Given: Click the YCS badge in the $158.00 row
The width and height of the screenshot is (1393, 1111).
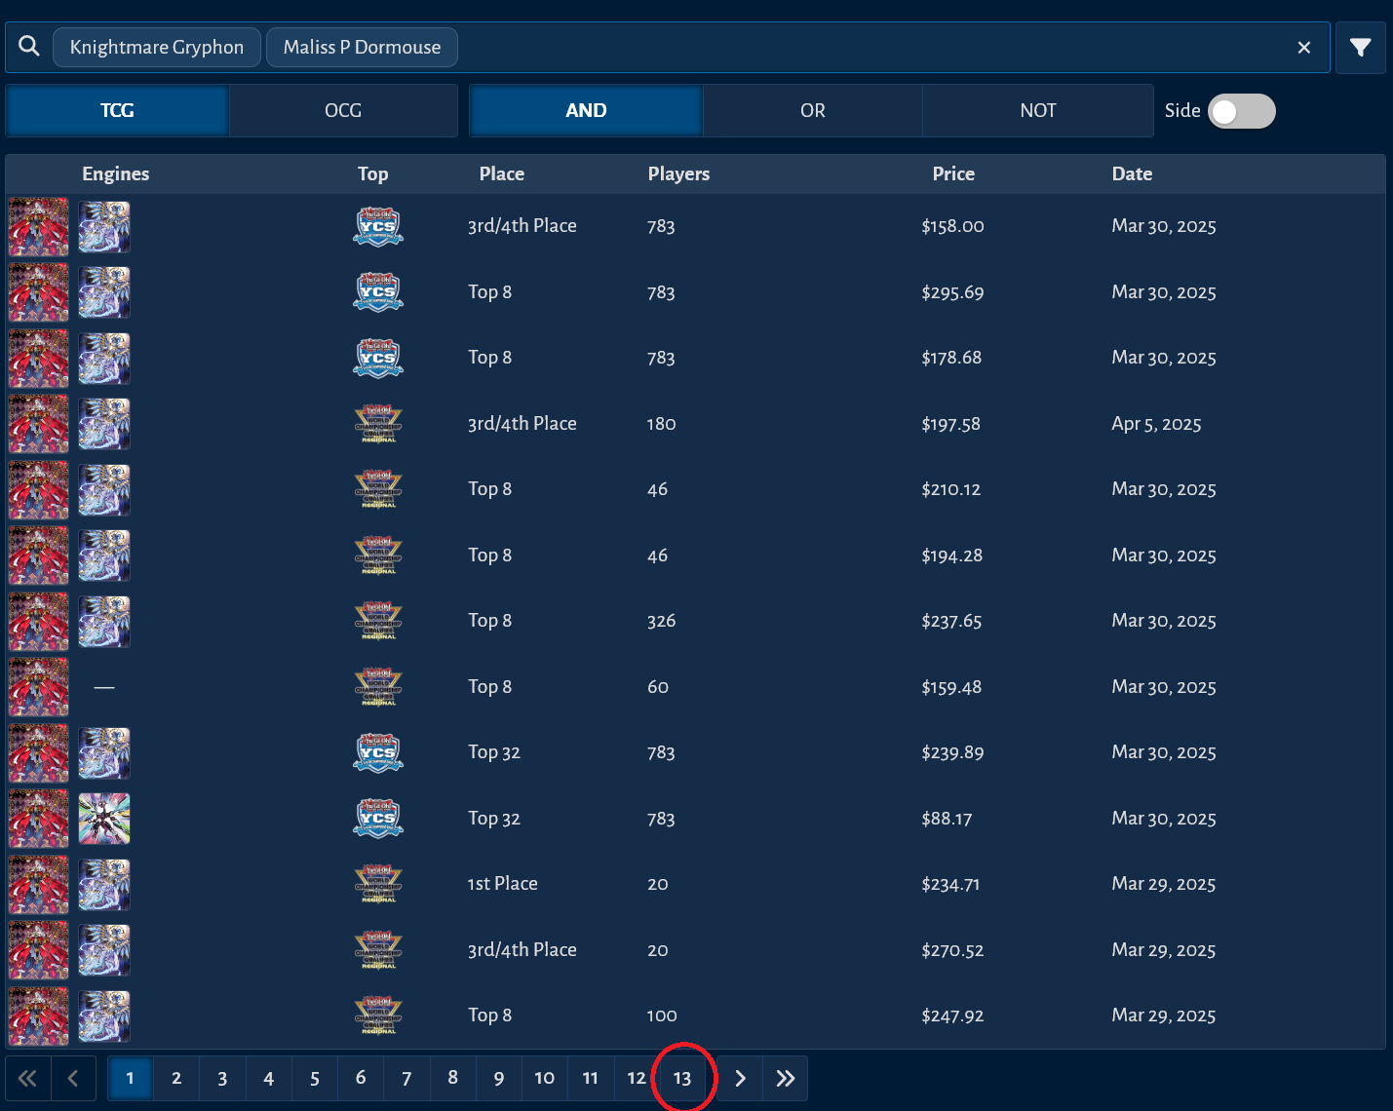Looking at the screenshot, I should 378,226.
